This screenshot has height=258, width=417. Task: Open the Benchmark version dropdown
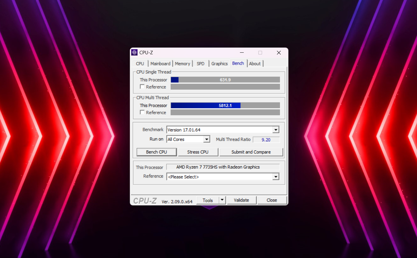[276, 130]
